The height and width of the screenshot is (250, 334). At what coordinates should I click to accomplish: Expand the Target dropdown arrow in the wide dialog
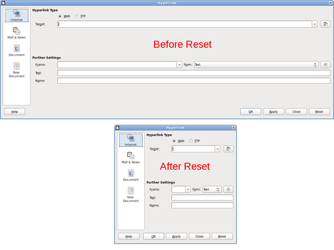pos(315,24)
